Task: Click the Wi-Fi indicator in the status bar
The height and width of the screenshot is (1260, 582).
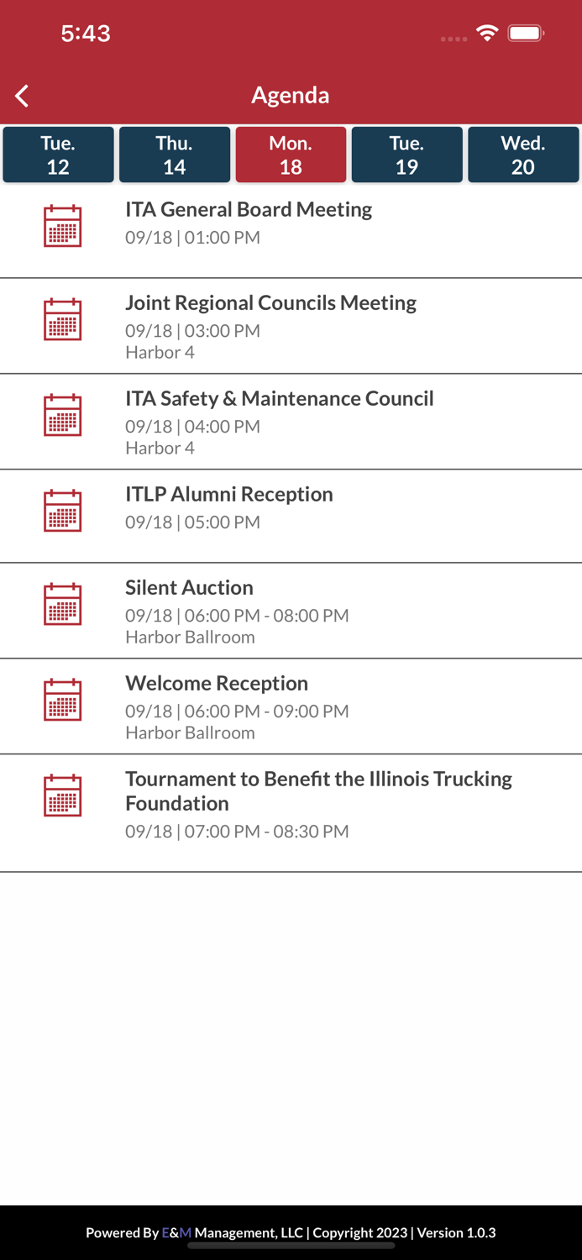Action: coord(488,34)
